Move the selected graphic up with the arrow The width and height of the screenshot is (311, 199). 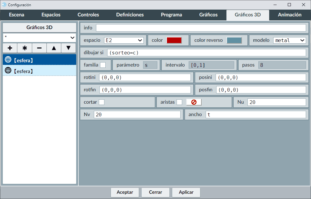click(x=54, y=48)
